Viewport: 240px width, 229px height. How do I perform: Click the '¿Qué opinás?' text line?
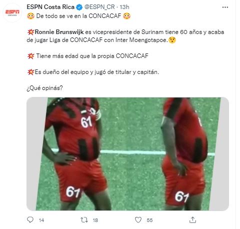[44, 88]
